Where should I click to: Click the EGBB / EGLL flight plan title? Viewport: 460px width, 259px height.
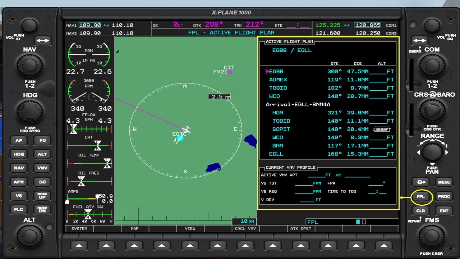(292, 50)
